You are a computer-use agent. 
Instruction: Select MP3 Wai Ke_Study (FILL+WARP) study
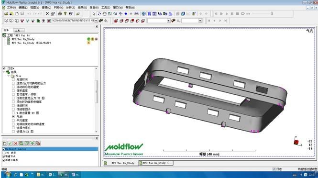pyautogui.click(x=31, y=43)
